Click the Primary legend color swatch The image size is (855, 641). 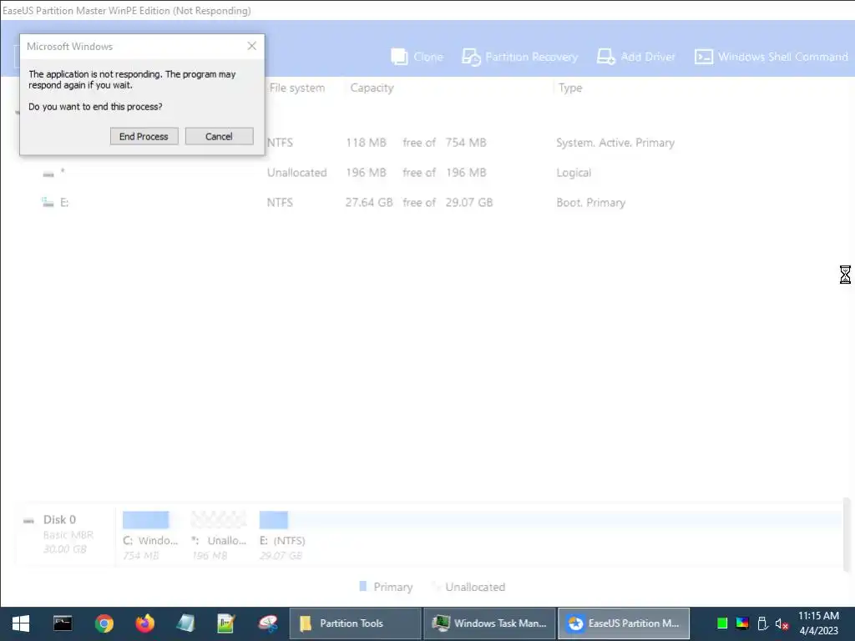click(362, 586)
